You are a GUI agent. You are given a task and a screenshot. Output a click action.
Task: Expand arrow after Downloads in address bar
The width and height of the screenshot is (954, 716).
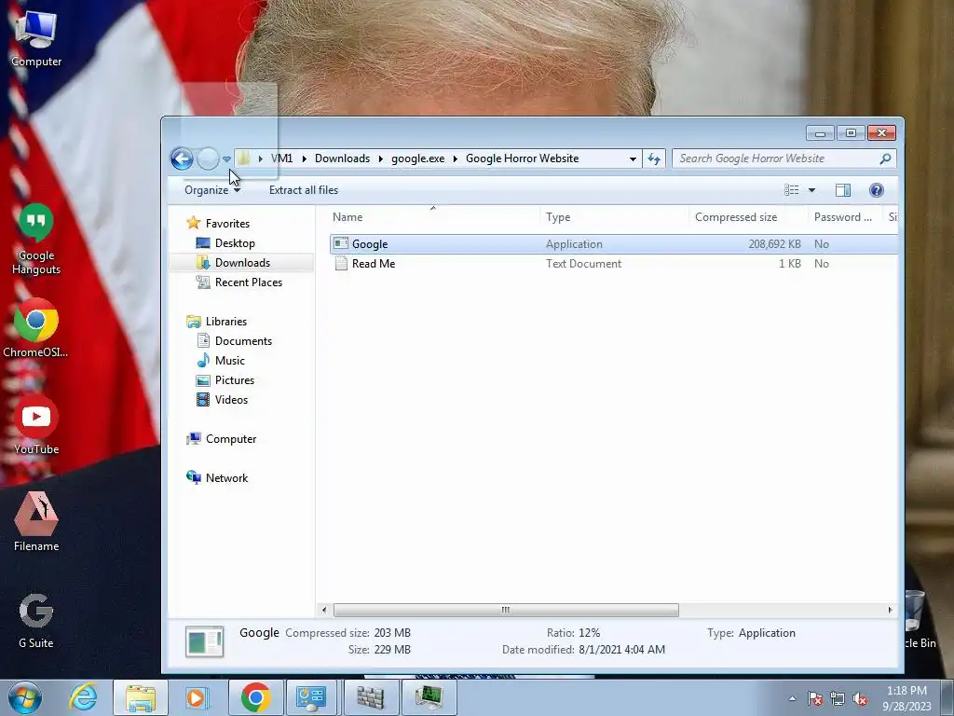tap(381, 158)
